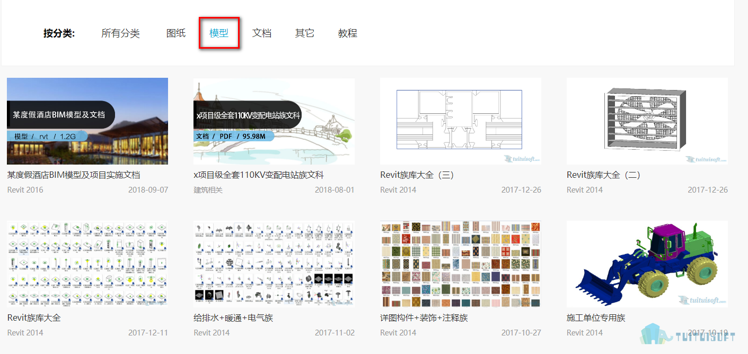Open the Revit族库大全 icon grid thumbnail
Image resolution: width=748 pixels, height=354 pixels.
(x=87, y=264)
